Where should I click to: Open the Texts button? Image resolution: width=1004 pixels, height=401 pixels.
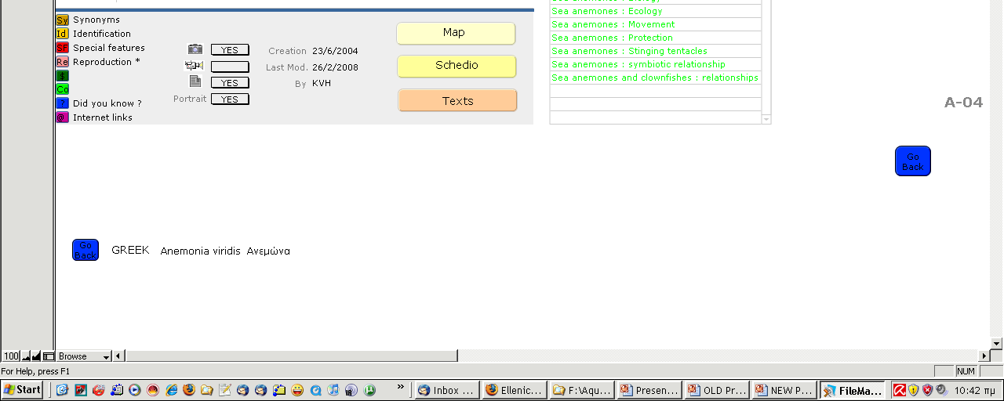pos(457,101)
